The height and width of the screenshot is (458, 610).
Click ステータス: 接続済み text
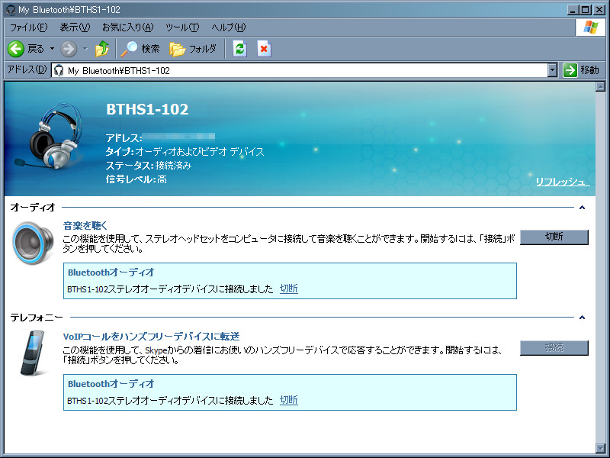tap(149, 166)
